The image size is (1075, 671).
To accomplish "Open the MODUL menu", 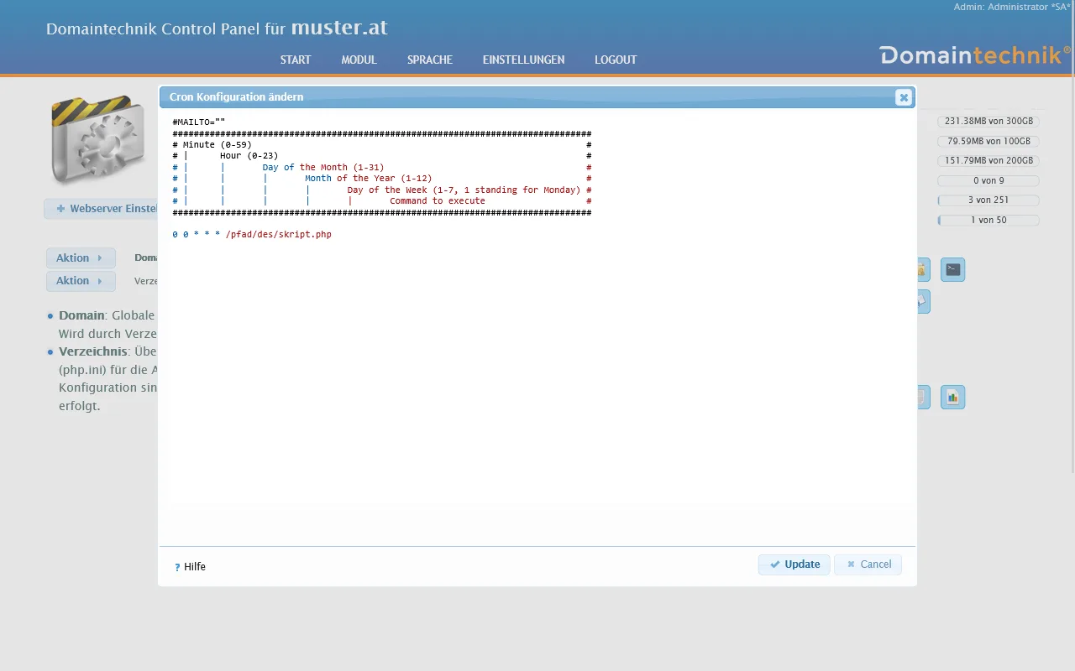I will 359,60.
